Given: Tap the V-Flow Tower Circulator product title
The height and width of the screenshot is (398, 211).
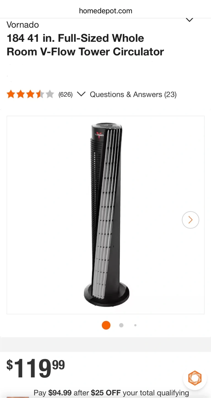Looking at the screenshot, I should pos(85,45).
